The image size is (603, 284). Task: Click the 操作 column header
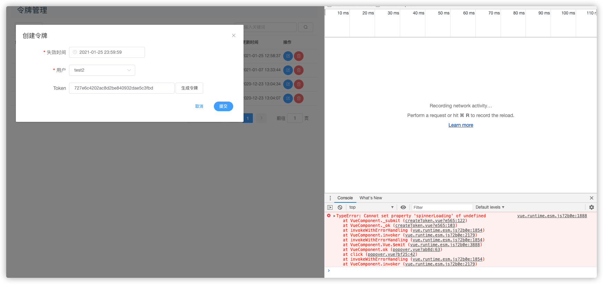pos(287,42)
